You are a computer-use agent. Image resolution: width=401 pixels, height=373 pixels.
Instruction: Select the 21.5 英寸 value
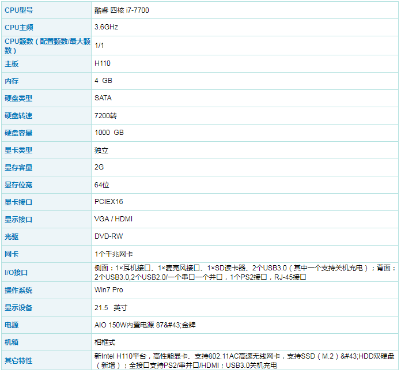coord(111,308)
